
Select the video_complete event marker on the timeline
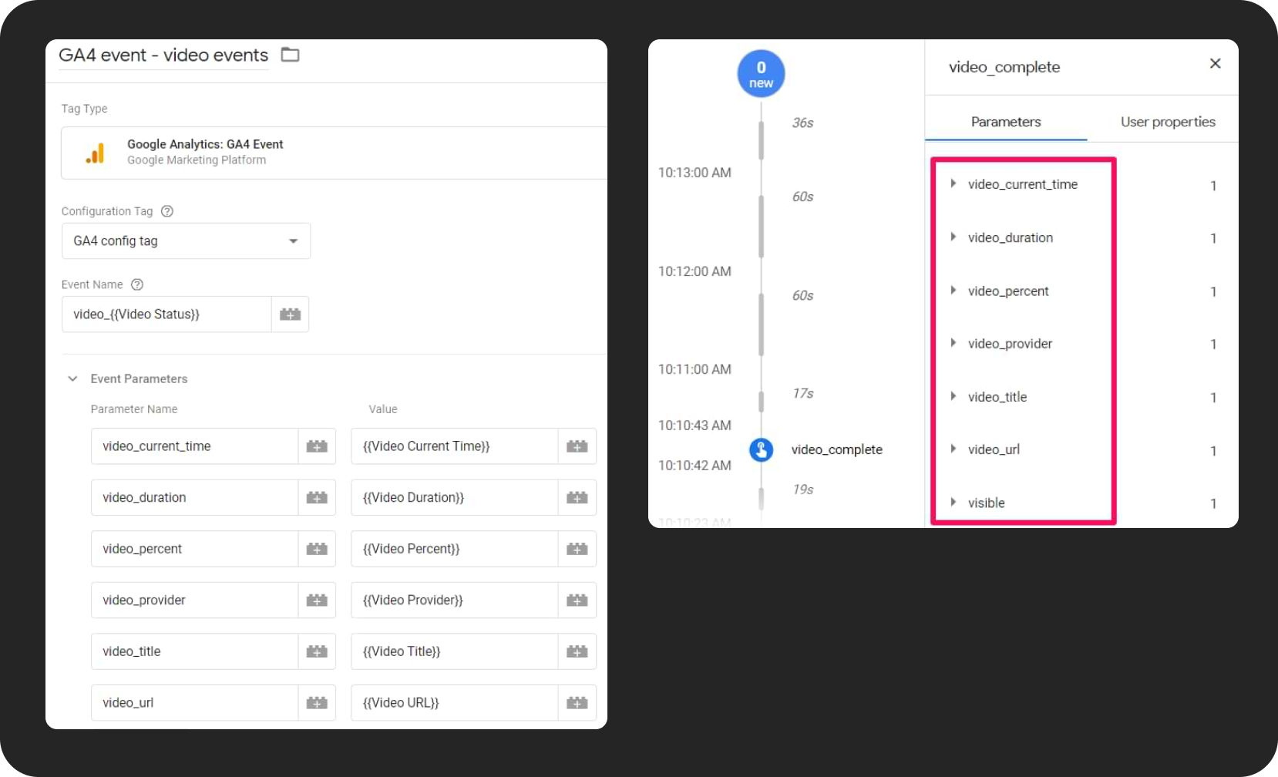click(836, 449)
